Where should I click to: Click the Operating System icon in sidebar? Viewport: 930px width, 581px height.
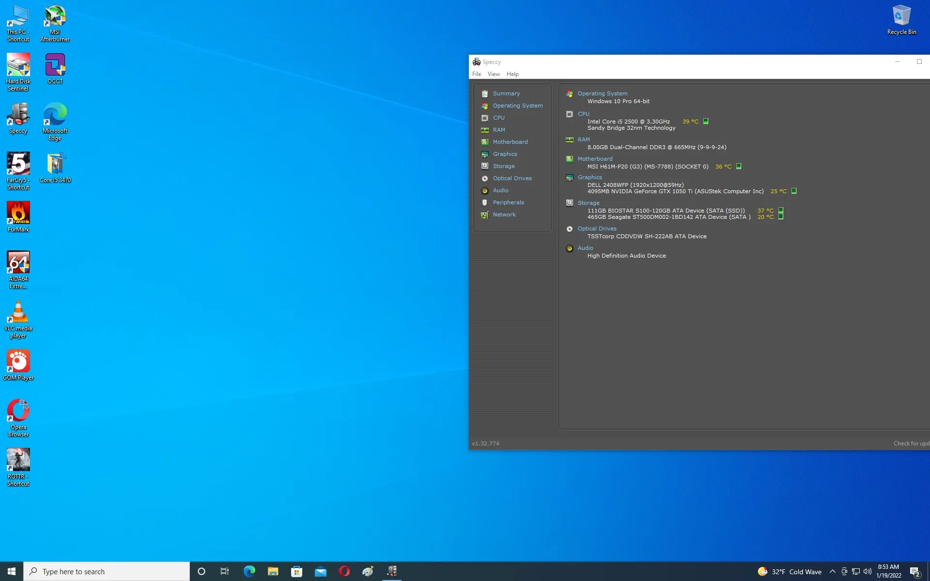484,106
